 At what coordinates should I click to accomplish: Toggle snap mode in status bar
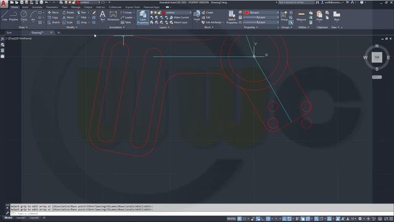pyautogui.click(x=244, y=219)
